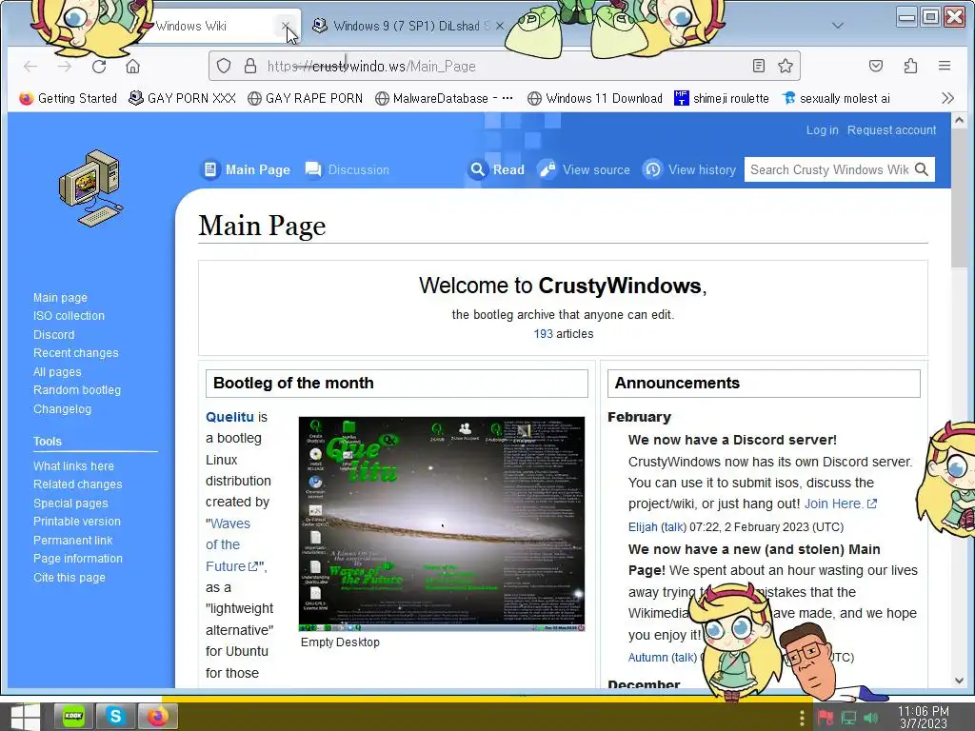The height and width of the screenshot is (731, 975).
Task: Open Autumn's user page link
Action: coord(647,658)
